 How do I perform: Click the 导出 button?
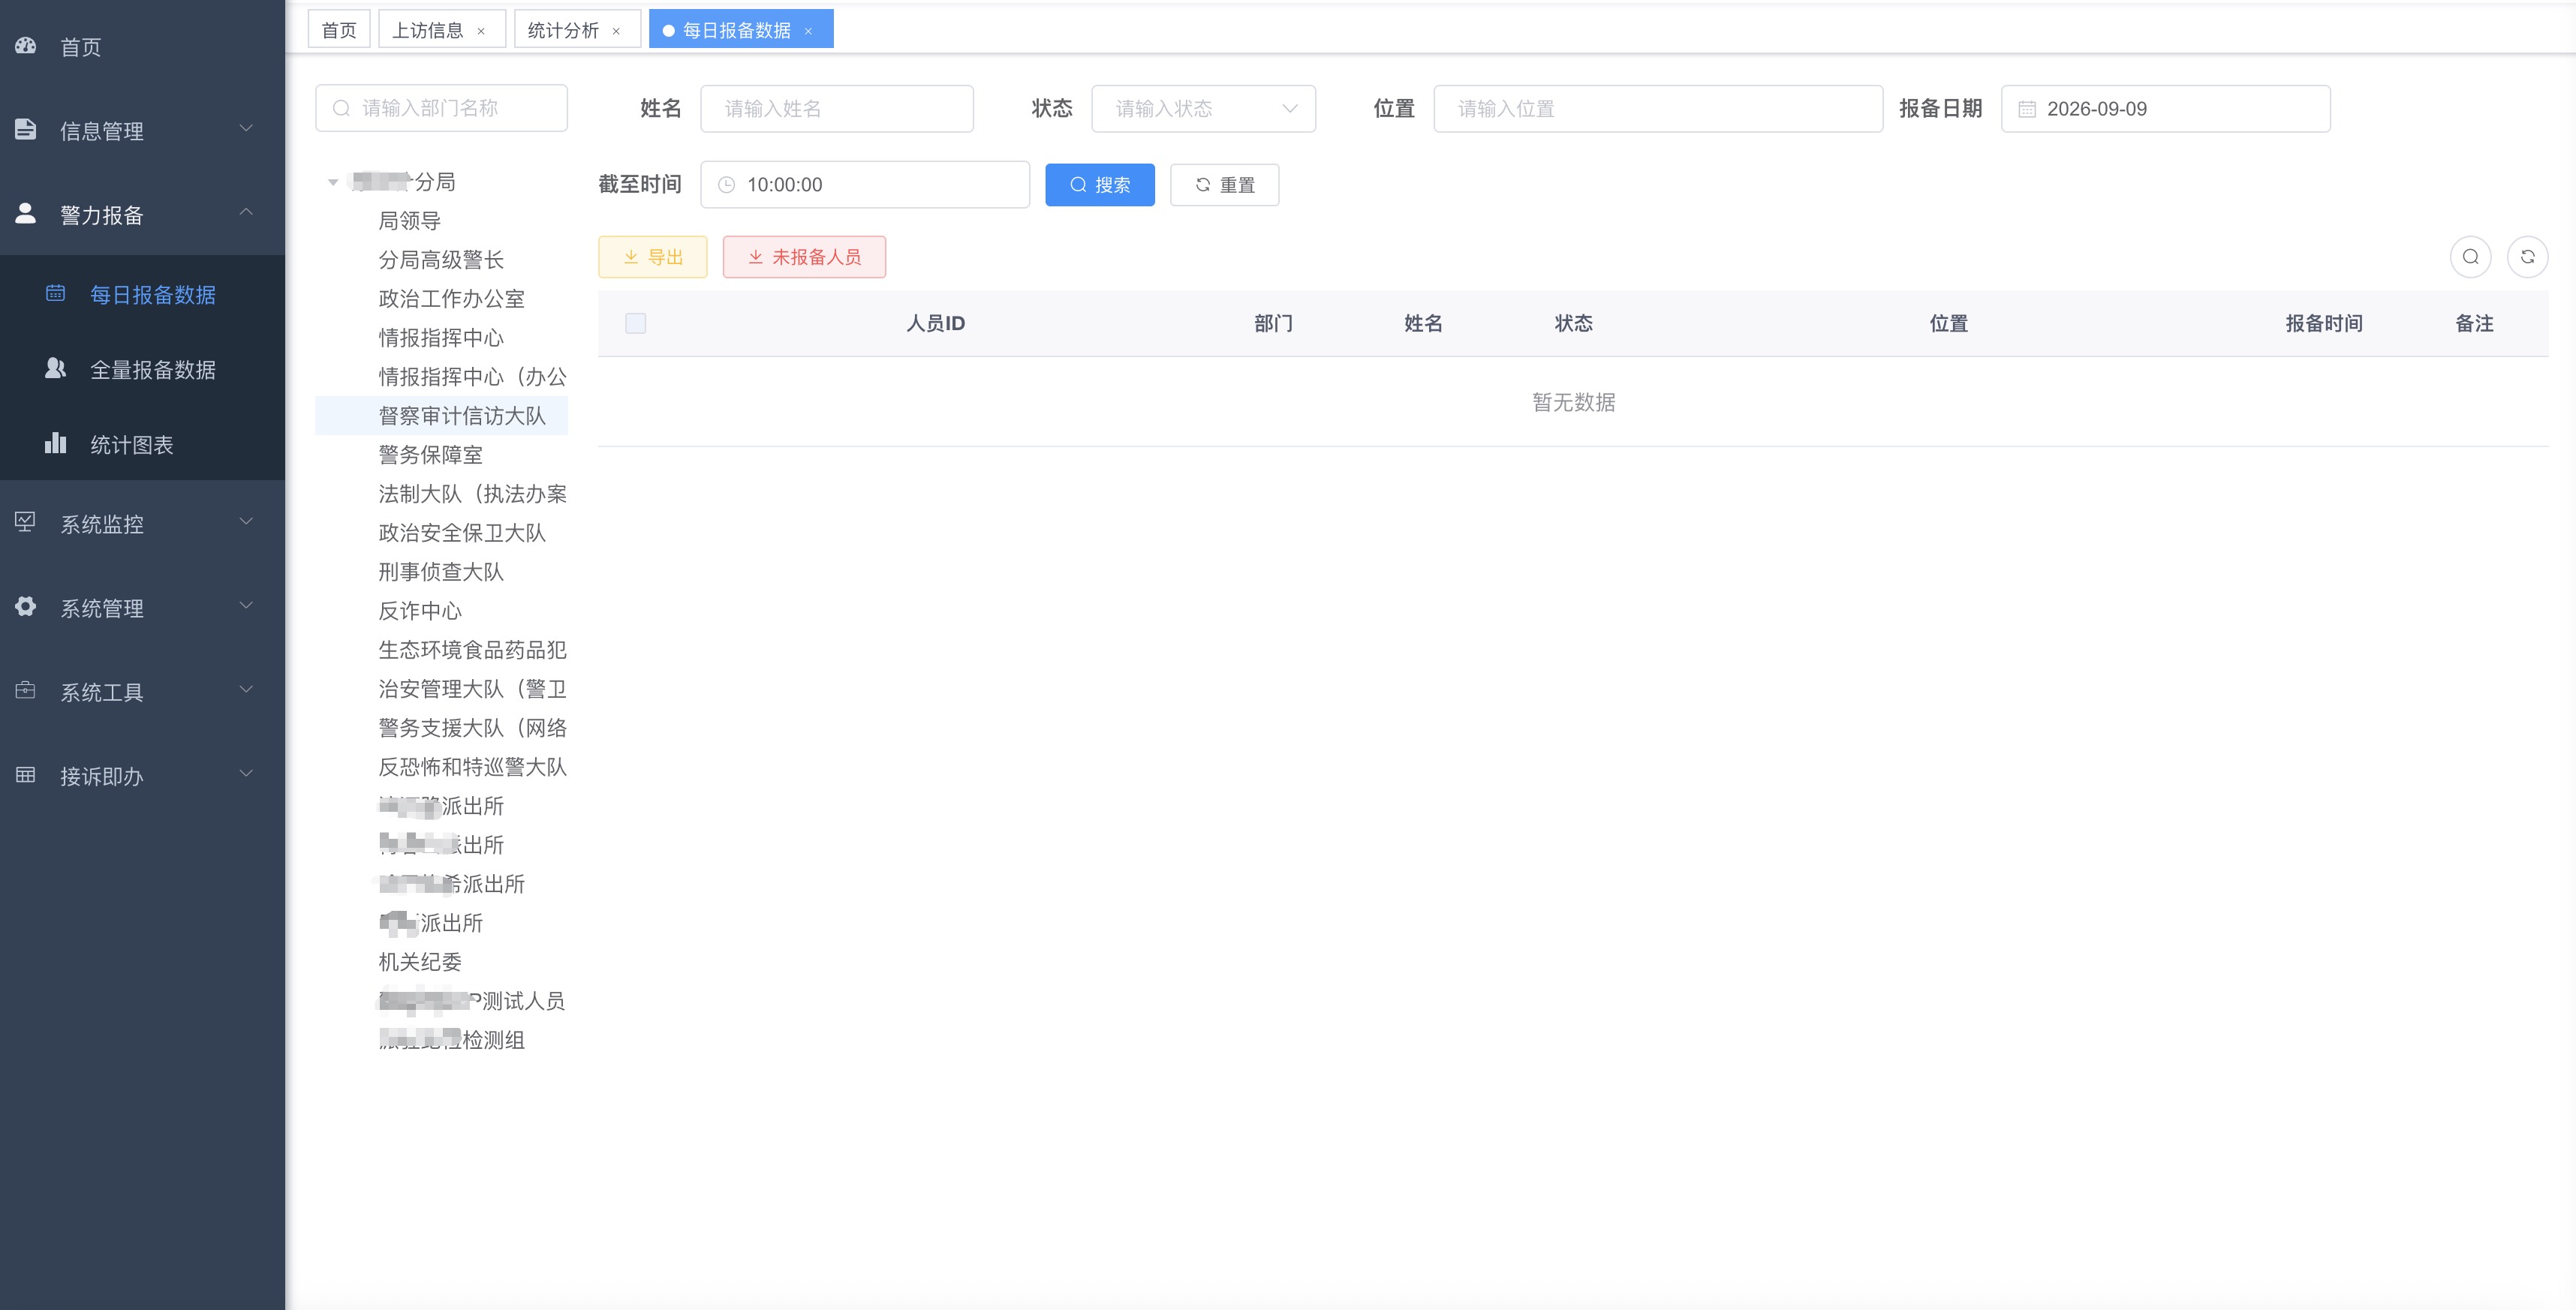click(653, 257)
